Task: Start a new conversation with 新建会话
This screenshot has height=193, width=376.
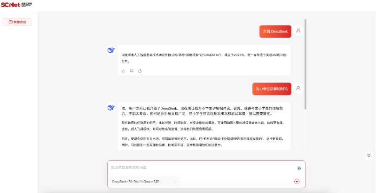Action: pos(17,22)
